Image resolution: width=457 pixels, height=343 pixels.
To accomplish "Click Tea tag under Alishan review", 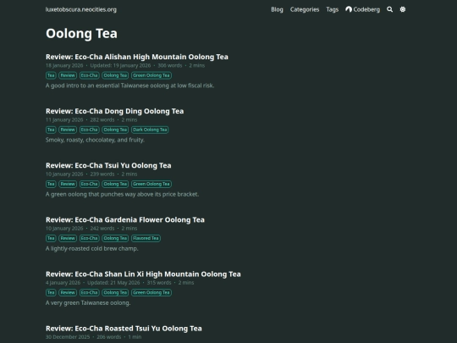I will click(x=51, y=75).
